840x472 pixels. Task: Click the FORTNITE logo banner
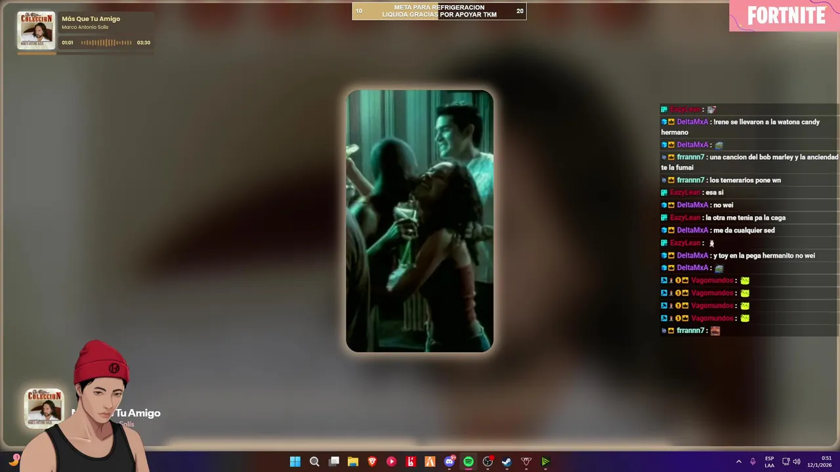click(785, 16)
